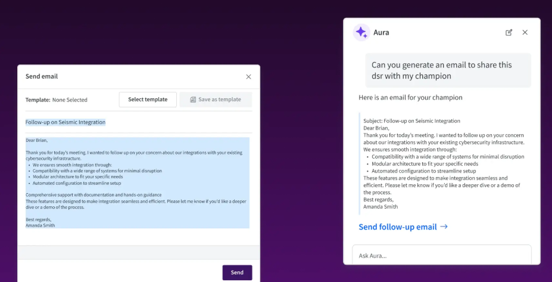Click Automated configuration bullet in Aura response
Screen dimensions: 552x282
(x=424, y=171)
